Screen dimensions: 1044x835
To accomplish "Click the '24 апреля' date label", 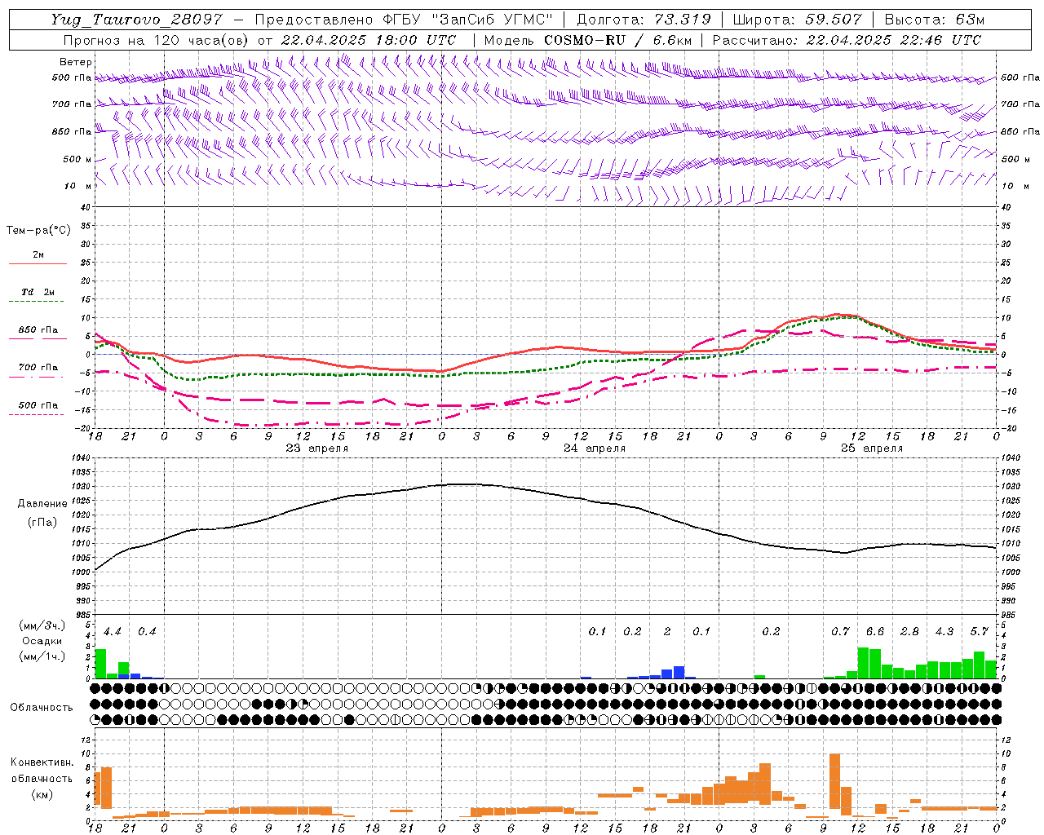I will coord(595,448).
